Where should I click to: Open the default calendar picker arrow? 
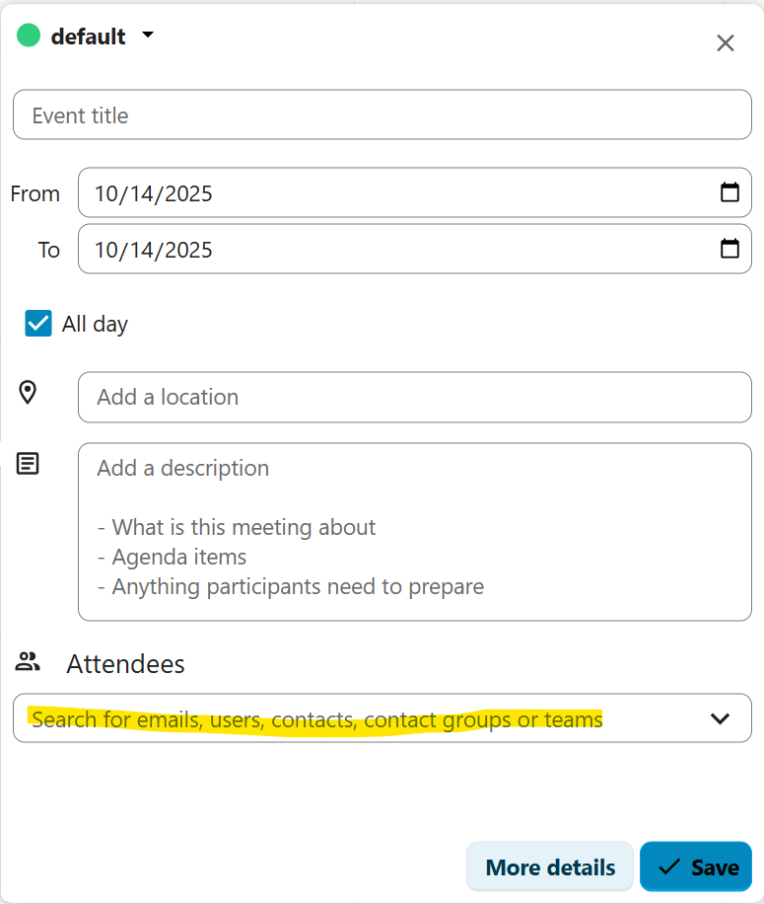(148, 36)
